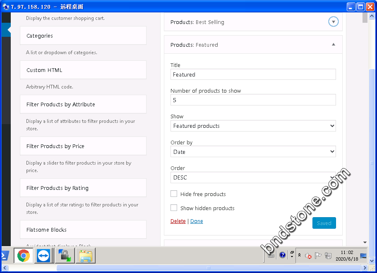
Task: Select the Custom HTML widget
Action: (83, 70)
